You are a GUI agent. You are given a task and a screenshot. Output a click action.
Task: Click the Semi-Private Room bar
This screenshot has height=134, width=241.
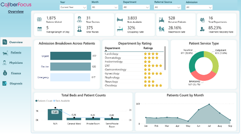tap(112, 119)
